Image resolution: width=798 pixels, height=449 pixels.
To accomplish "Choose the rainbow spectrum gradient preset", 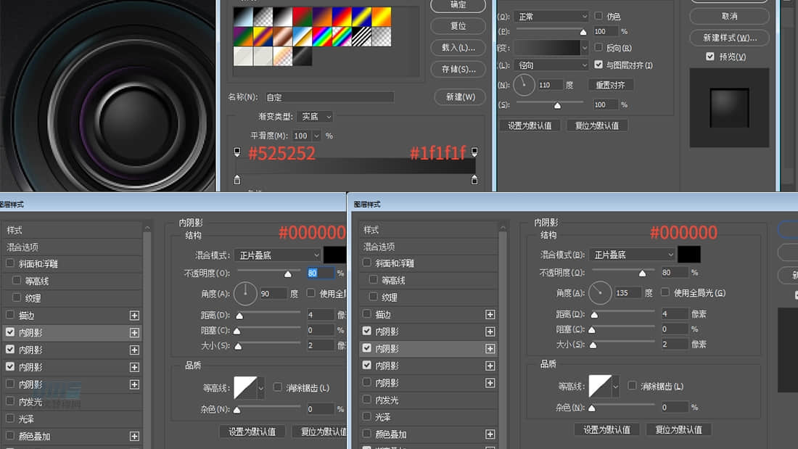I will tap(322, 37).
